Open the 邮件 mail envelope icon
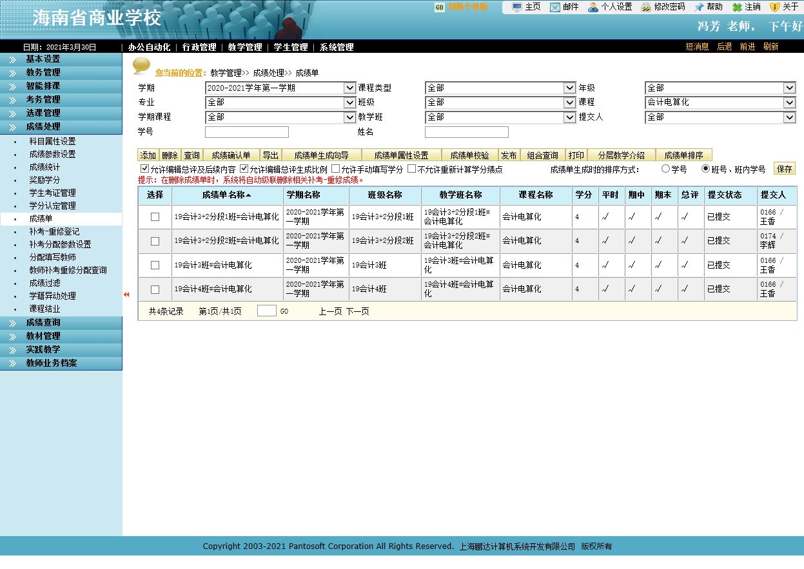 (x=555, y=7)
